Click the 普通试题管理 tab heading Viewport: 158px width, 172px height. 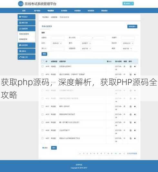pos(47,26)
